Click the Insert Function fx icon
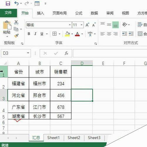Image resolution: width=147 pixels, height=147 pixels. [66, 53]
